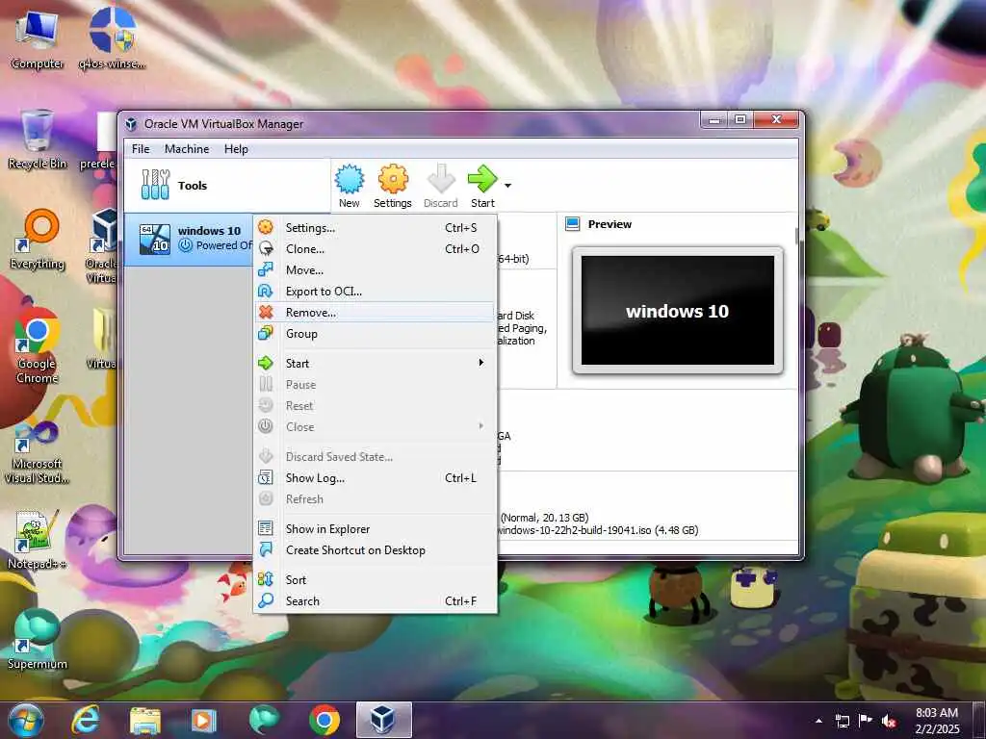
Task: Click the Chrome icon on the taskbar
Action: (324, 720)
